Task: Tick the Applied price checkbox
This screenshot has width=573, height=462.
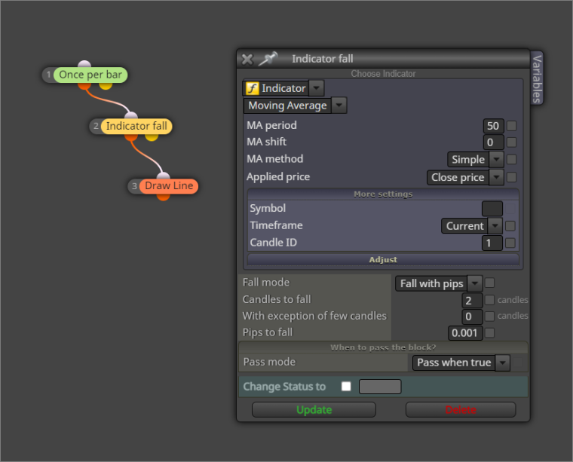Action: click(x=512, y=177)
